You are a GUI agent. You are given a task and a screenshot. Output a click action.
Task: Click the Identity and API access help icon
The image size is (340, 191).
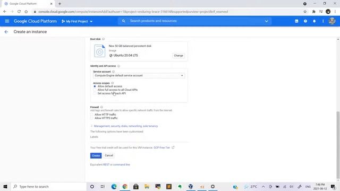coord(118,66)
